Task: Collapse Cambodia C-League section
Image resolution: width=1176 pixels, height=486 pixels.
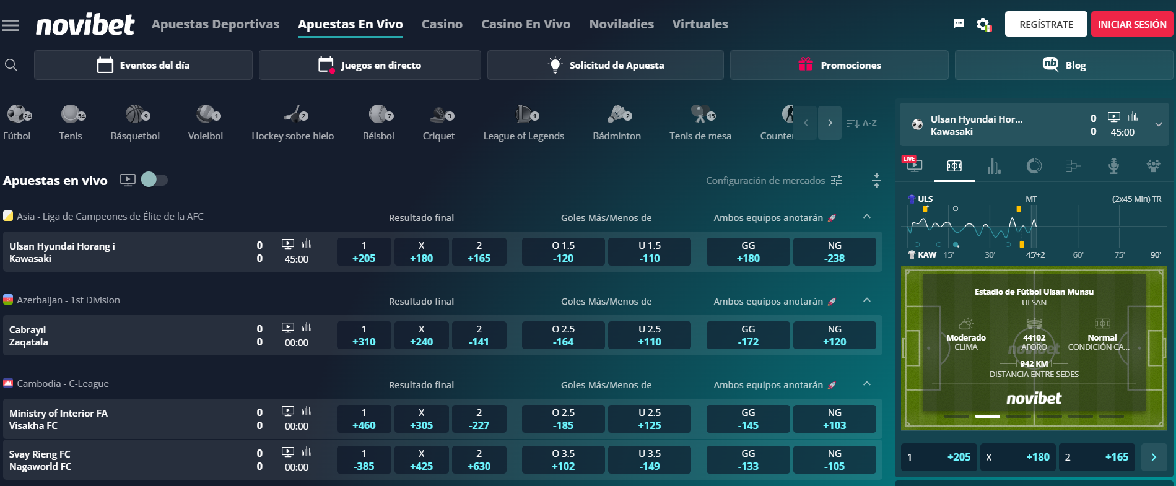Action: click(x=867, y=384)
